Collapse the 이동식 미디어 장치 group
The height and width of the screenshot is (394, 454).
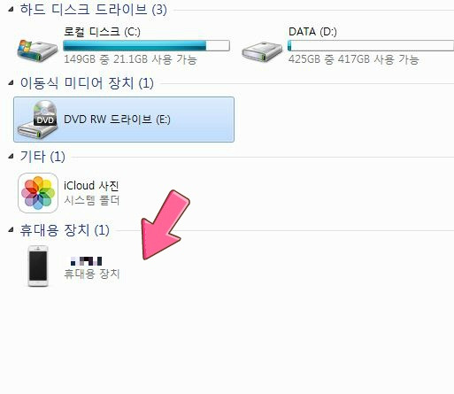(x=11, y=83)
